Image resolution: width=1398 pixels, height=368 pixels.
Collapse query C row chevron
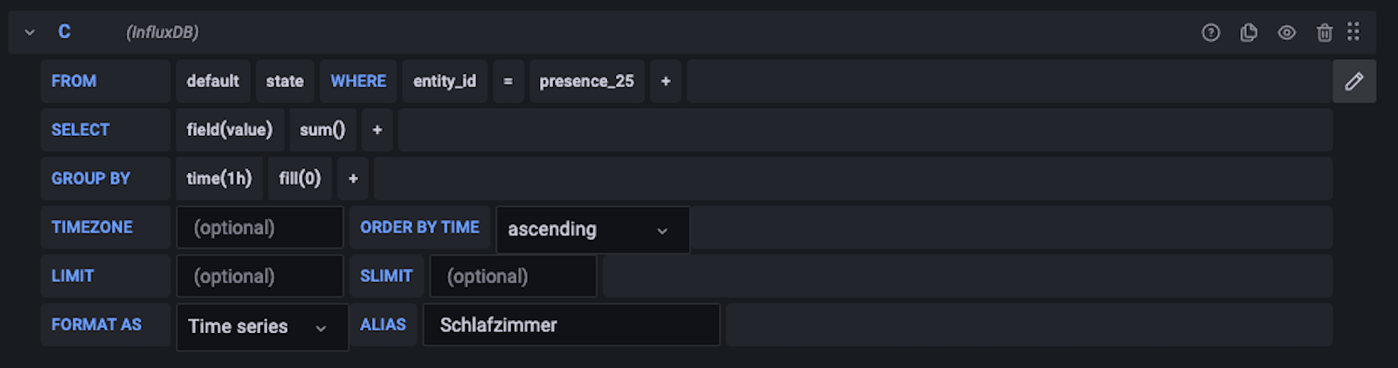coord(30,32)
